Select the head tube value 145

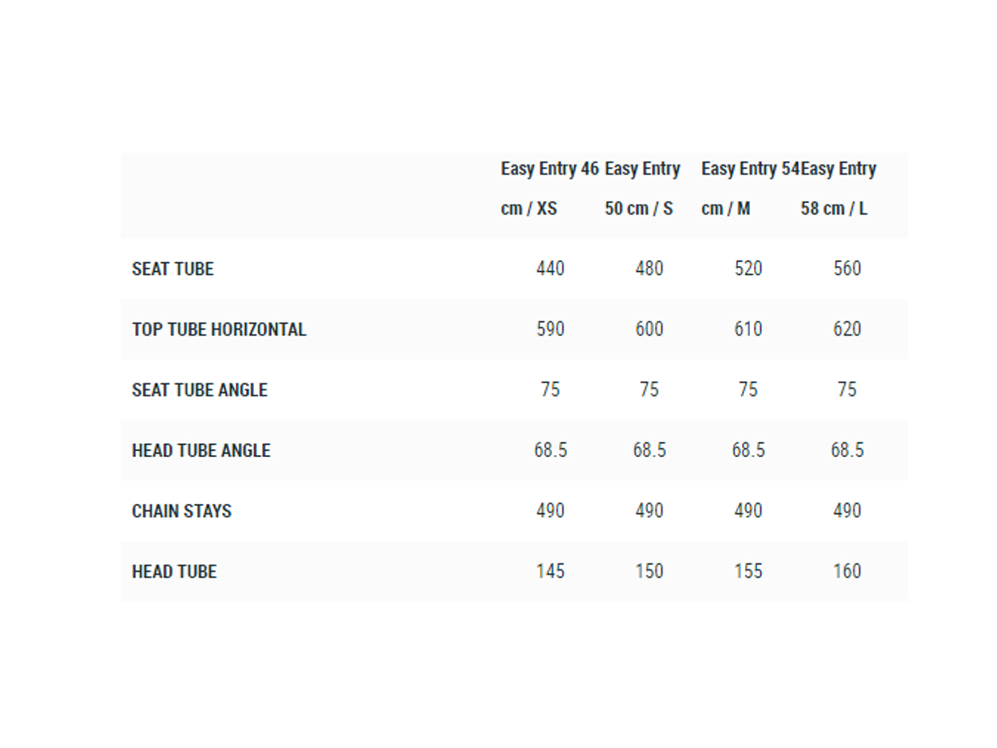[x=550, y=571]
